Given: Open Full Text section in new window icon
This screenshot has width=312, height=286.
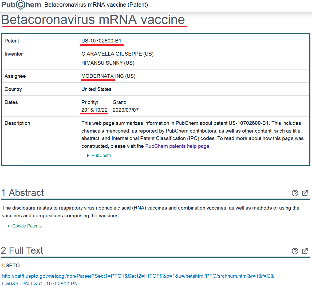Looking at the screenshot, I should point(305,251).
